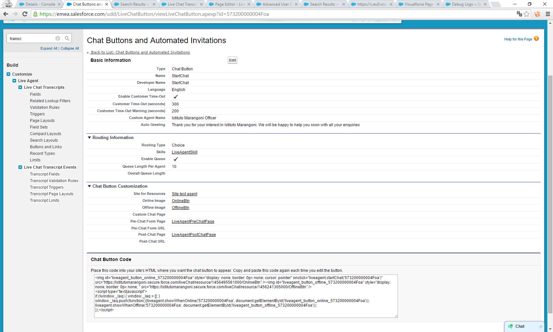The height and width of the screenshot is (332, 553).
Task: Click the browser forward arrow
Action: pyautogui.click(x=15, y=14)
